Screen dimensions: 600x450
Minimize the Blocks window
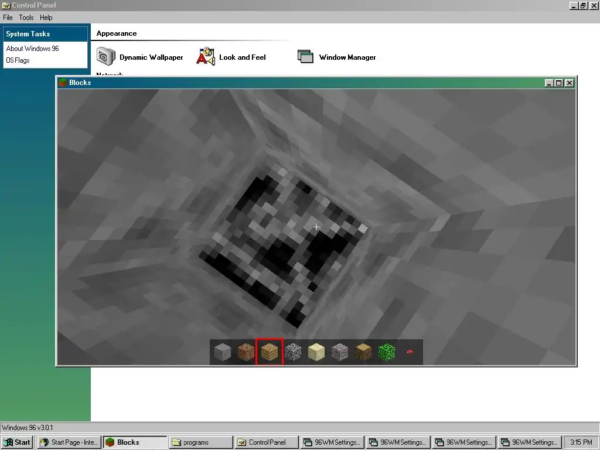point(549,83)
